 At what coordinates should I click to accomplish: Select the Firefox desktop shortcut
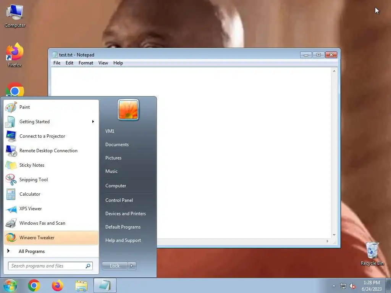point(15,55)
